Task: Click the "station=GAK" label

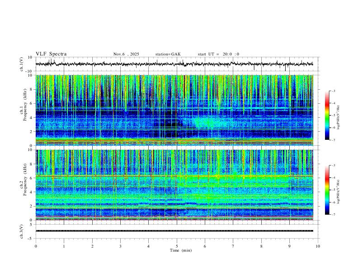Action: pos(168,54)
